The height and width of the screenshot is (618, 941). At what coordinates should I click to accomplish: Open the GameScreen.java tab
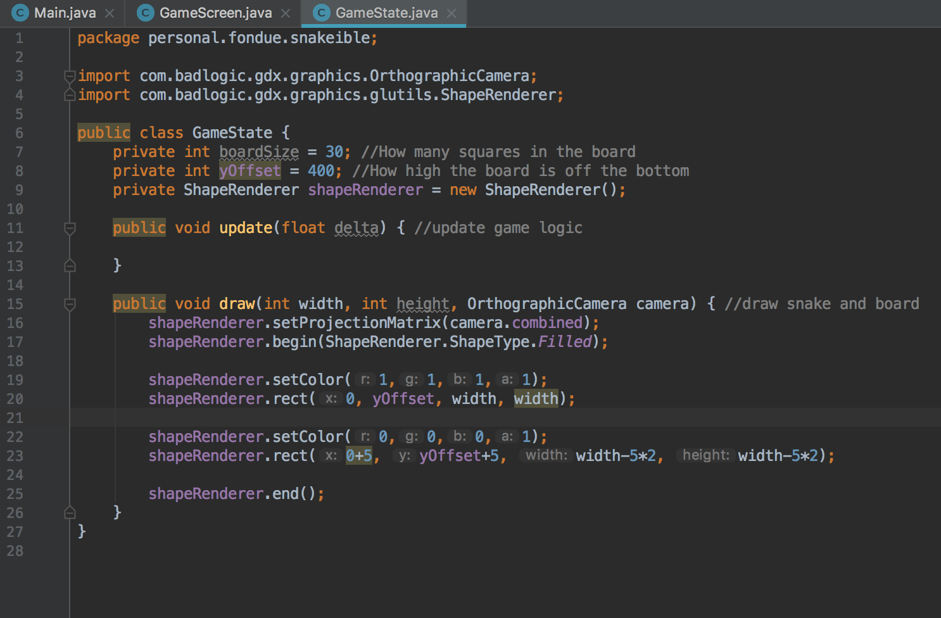[214, 13]
